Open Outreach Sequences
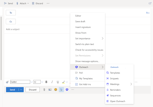 tap(119, 95)
